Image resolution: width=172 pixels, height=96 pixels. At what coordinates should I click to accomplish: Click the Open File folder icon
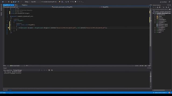12,2
